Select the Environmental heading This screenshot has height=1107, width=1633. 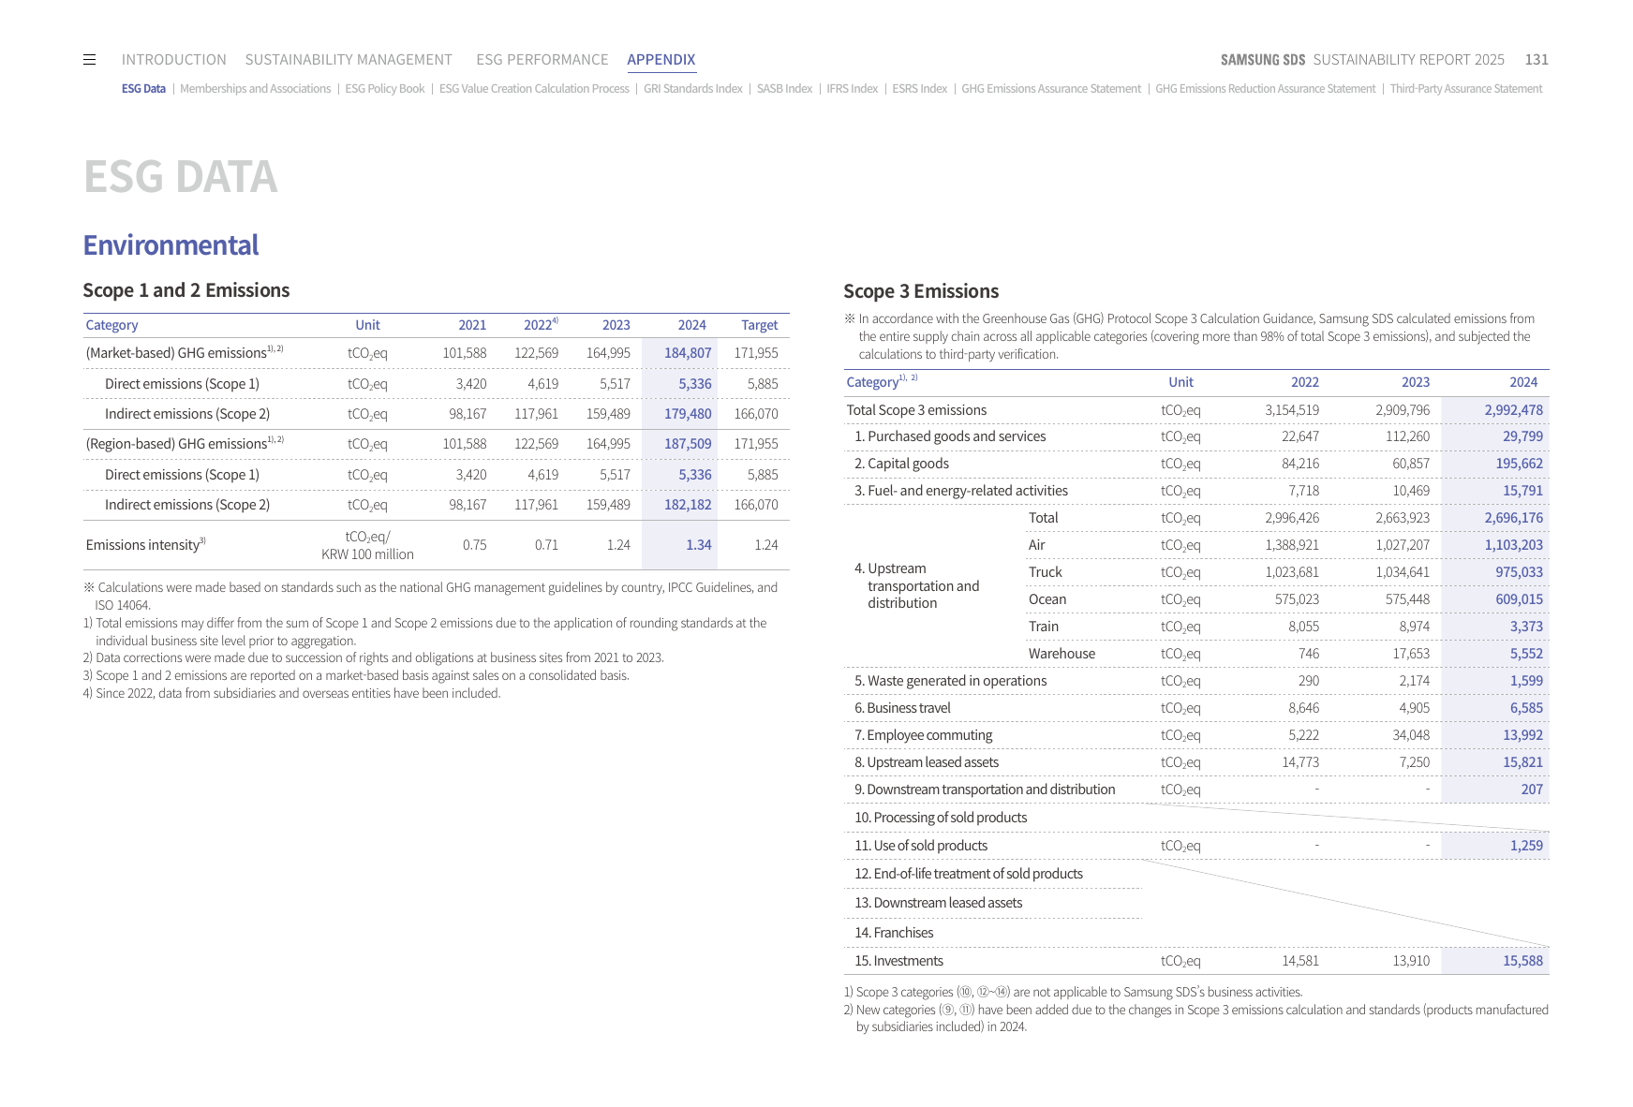click(x=171, y=245)
